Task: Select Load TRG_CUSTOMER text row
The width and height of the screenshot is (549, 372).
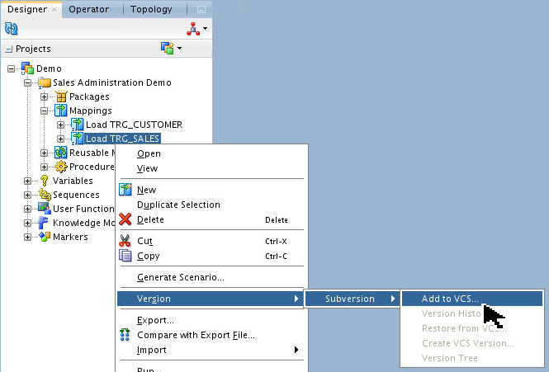Action: (134, 125)
